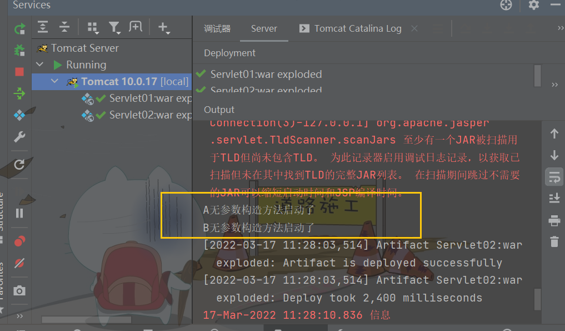Screen dimensions: 565x331
Task: Click the crosshair locate icon in the header
Action: [506, 4]
